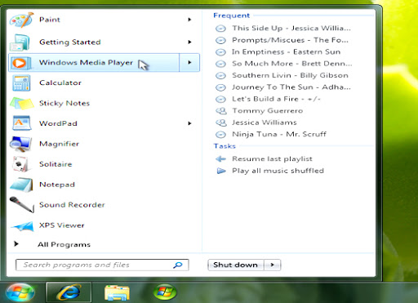This screenshot has height=303, width=418.
Task: Expand the Getting Started submenu arrow
Action: [x=189, y=42]
